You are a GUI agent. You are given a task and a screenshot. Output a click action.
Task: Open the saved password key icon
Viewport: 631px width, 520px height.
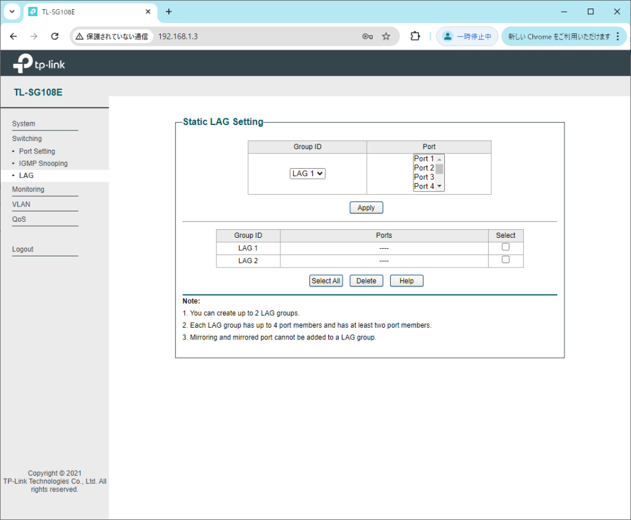[x=367, y=36]
